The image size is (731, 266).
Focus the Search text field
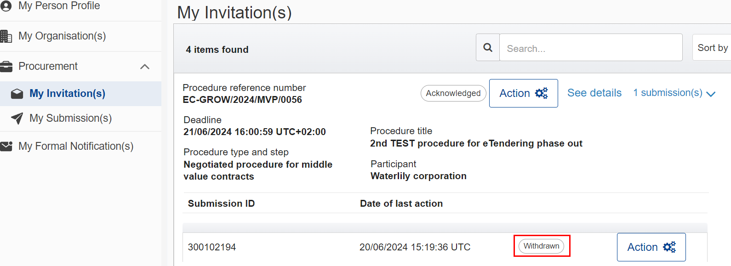click(x=590, y=48)
